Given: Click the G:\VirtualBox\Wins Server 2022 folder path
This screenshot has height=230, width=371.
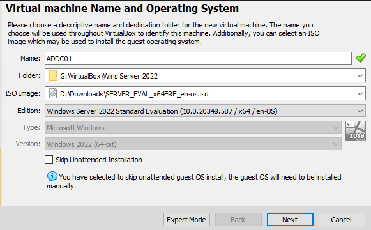Looking at the screenshot, I should 109,76.
